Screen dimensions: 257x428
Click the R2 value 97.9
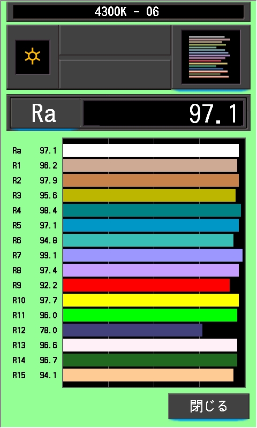[x=48, y=180]
